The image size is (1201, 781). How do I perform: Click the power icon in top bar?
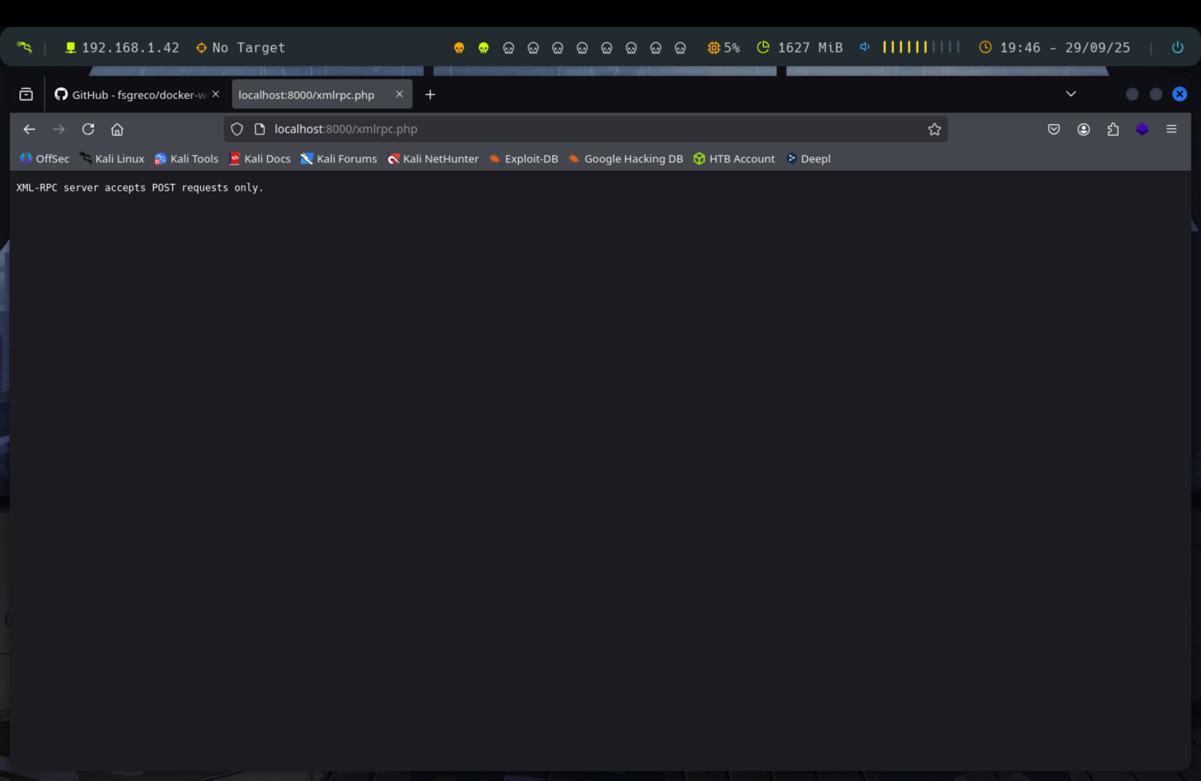(1177, 47)
